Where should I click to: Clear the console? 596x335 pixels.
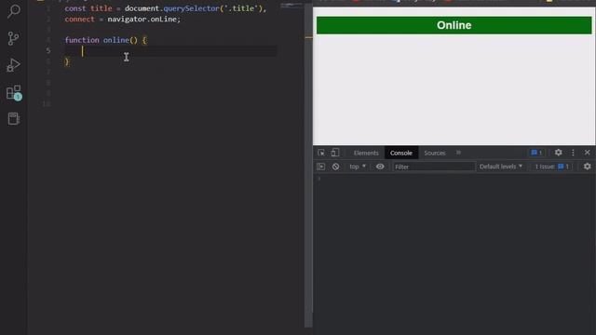(x=335, y=167)
